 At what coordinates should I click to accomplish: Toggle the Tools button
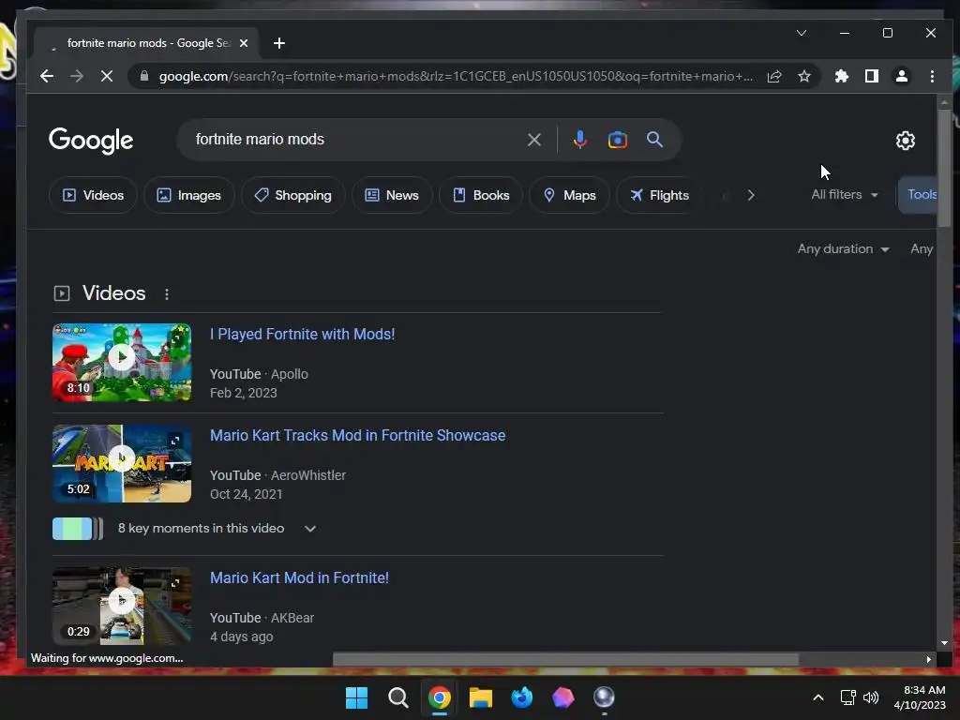tap(919, 195)
